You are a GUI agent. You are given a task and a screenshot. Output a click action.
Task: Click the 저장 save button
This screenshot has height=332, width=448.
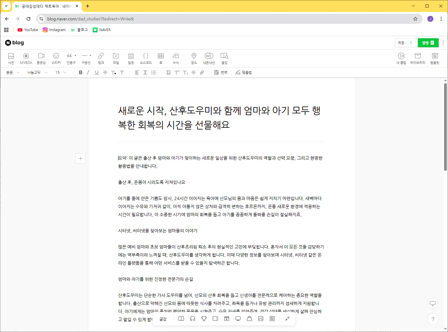coord(401,43)
